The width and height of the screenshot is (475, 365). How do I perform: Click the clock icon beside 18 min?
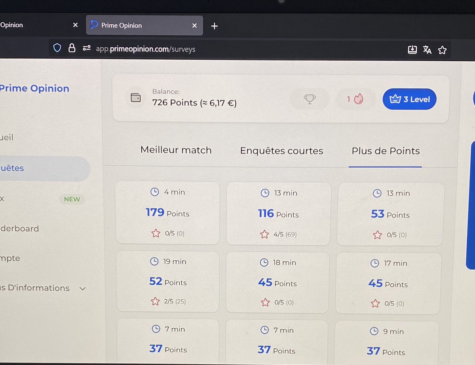[264, 263]
